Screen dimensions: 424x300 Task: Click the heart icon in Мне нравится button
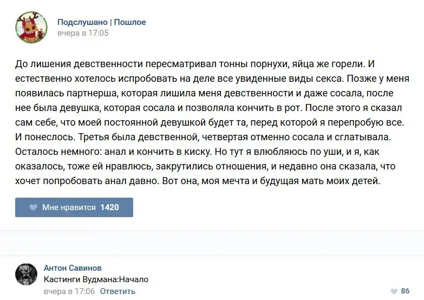click(x=33, y=207)
